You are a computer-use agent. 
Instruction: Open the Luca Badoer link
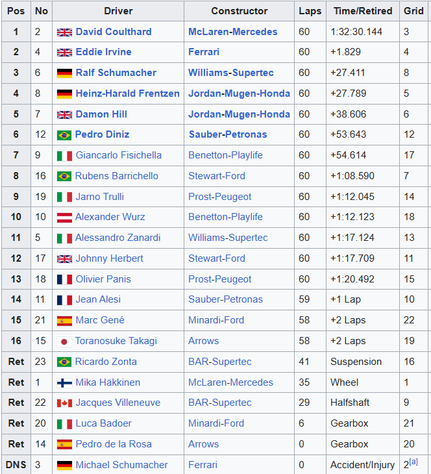pos(104,423)
